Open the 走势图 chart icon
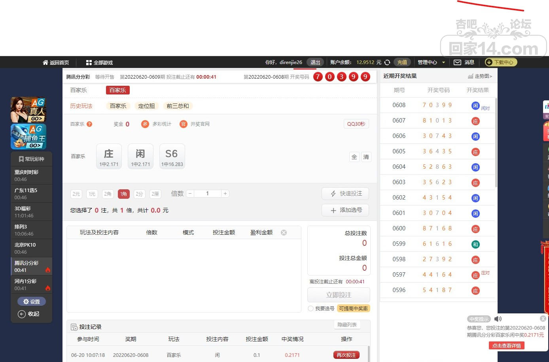The image size is (549, 362). pos(470,76)
